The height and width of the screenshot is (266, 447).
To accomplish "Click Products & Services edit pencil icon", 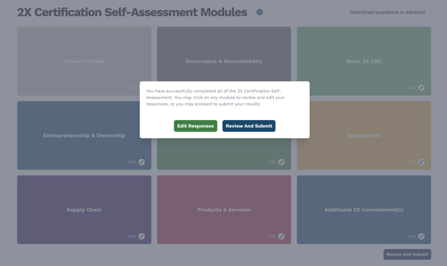I will 281,236.
